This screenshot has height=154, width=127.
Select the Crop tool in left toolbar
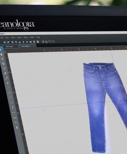[x=3, y=64]
